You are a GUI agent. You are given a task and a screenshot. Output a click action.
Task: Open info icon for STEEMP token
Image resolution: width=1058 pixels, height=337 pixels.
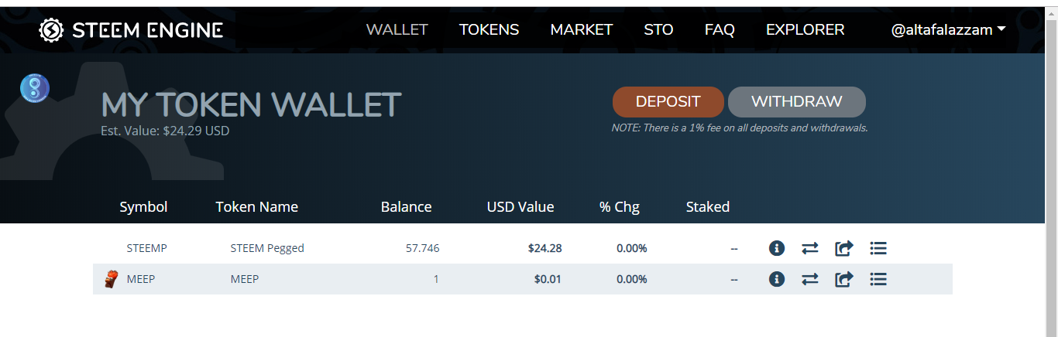coord(777,248)
